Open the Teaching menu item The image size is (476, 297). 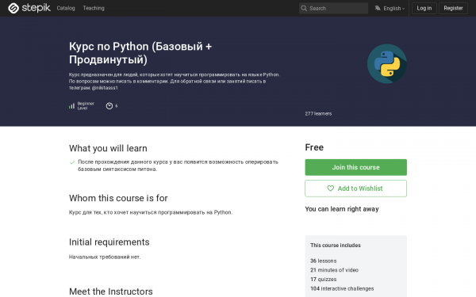[x=94, y=8]
